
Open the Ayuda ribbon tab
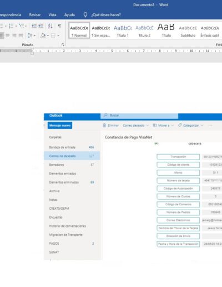(69, 15)
